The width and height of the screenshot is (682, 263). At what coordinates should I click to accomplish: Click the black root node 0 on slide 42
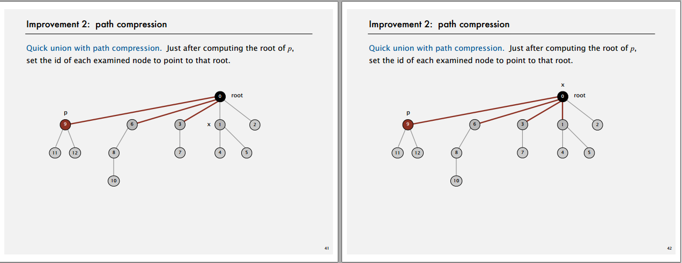coord(562,97)
